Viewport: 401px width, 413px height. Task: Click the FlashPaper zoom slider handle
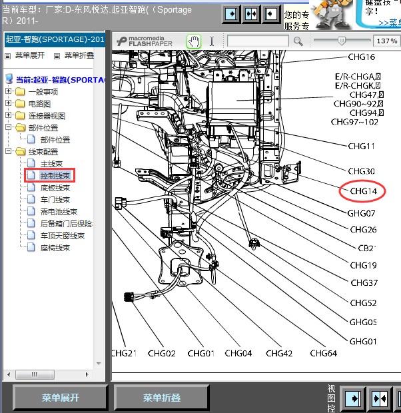coord(342,41)
